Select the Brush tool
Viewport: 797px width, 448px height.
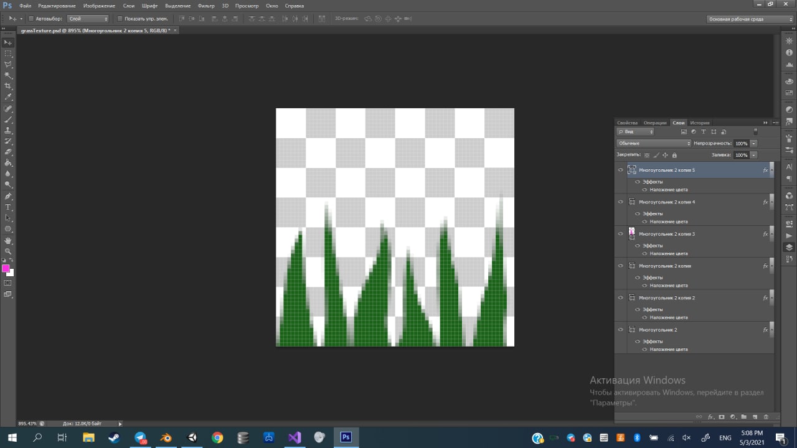click(x=8, y=119)
